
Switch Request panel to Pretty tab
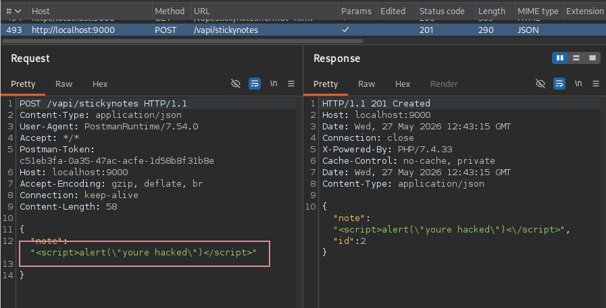[x=23, y=84]
